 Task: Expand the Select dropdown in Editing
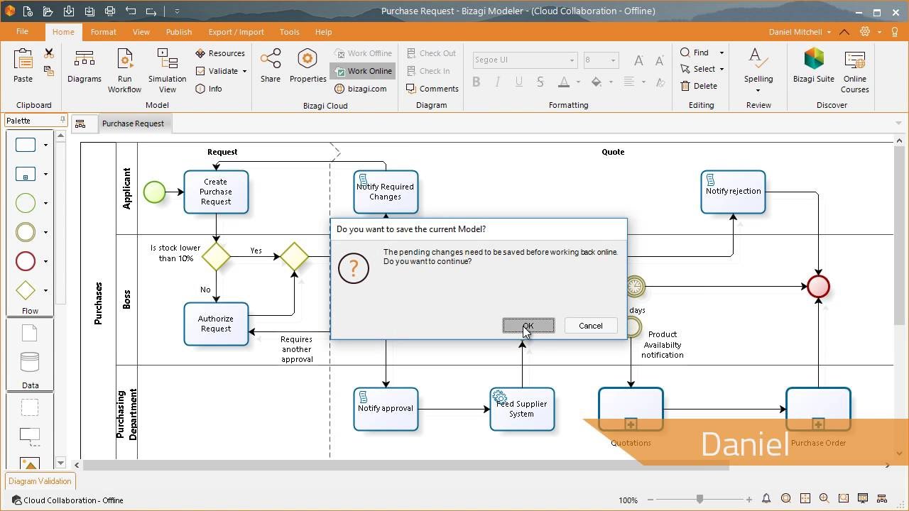[x=722, y=70]
